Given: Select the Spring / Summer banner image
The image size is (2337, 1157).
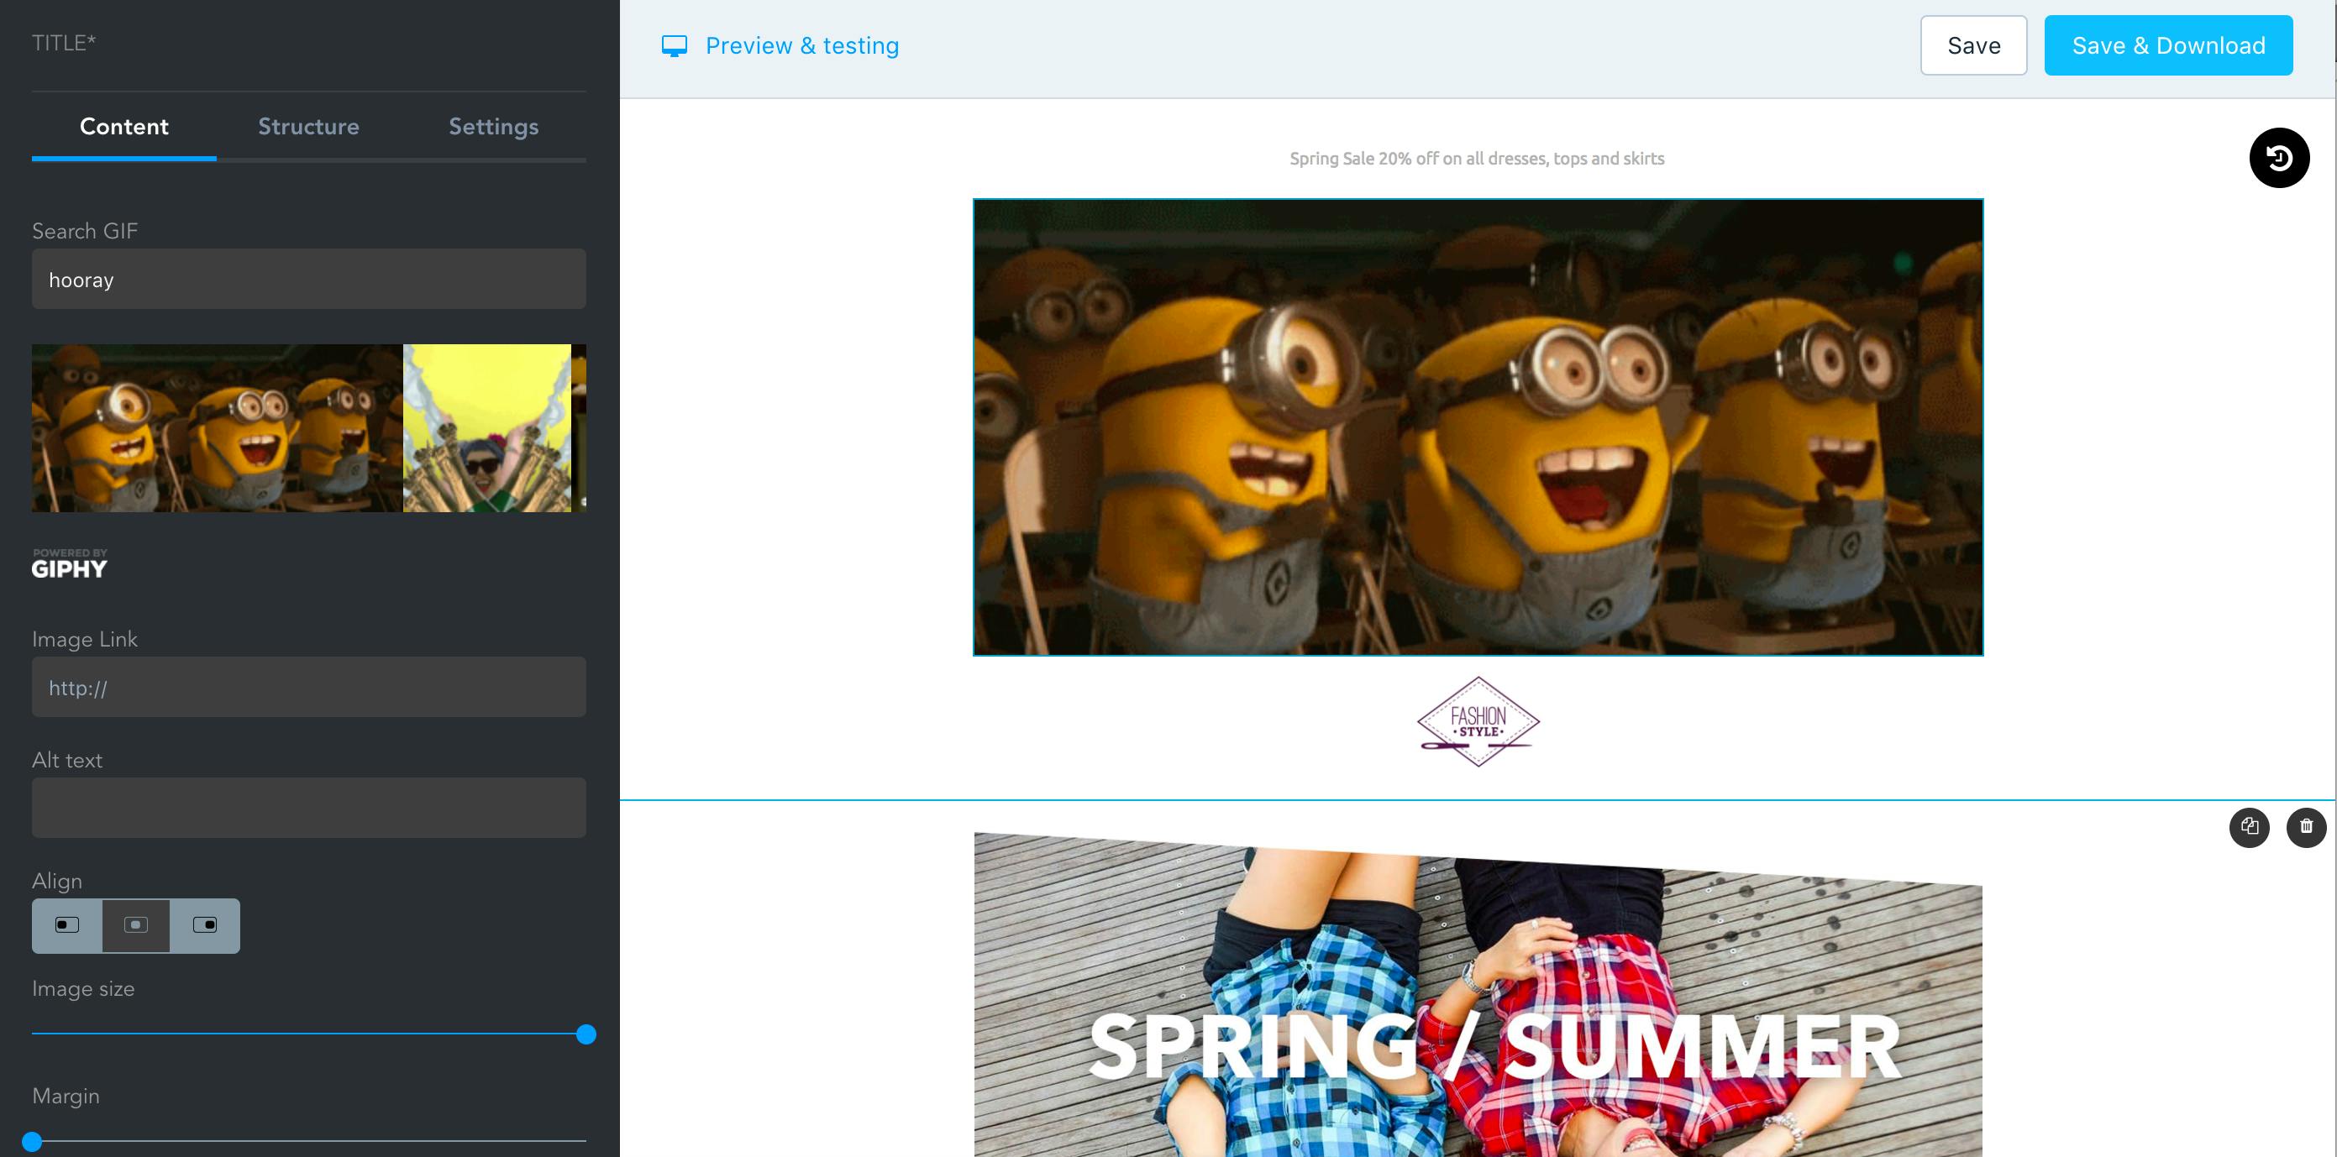Looking at the screenshot, I should 1478,994.
